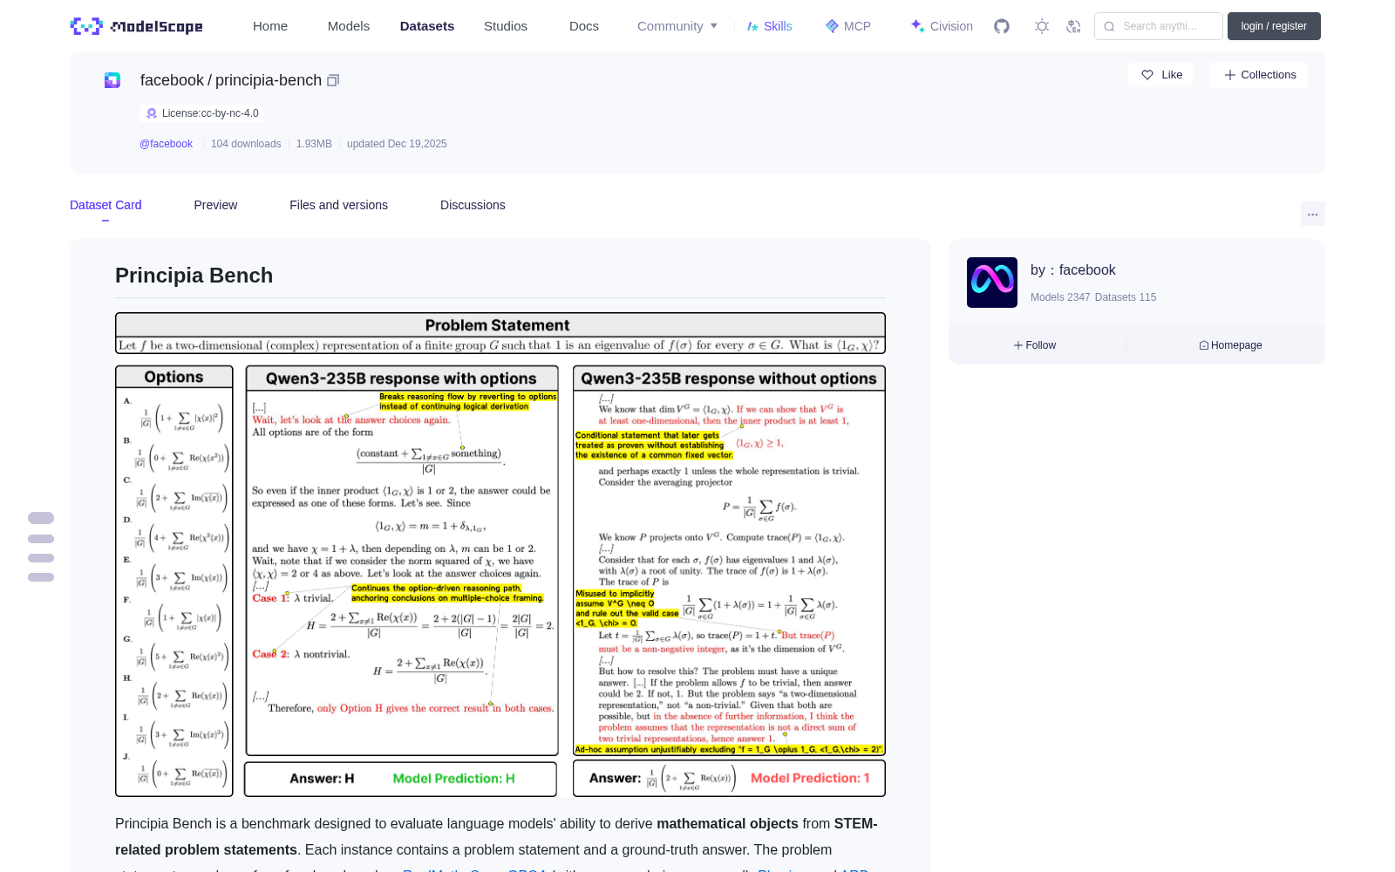The width and height of the screenshot is (1395, 872).
Task: Click the facebook namespace in title
Action: 172,80
